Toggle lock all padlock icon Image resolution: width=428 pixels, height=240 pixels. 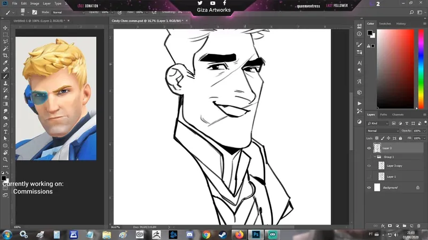[x=400, y=138]
